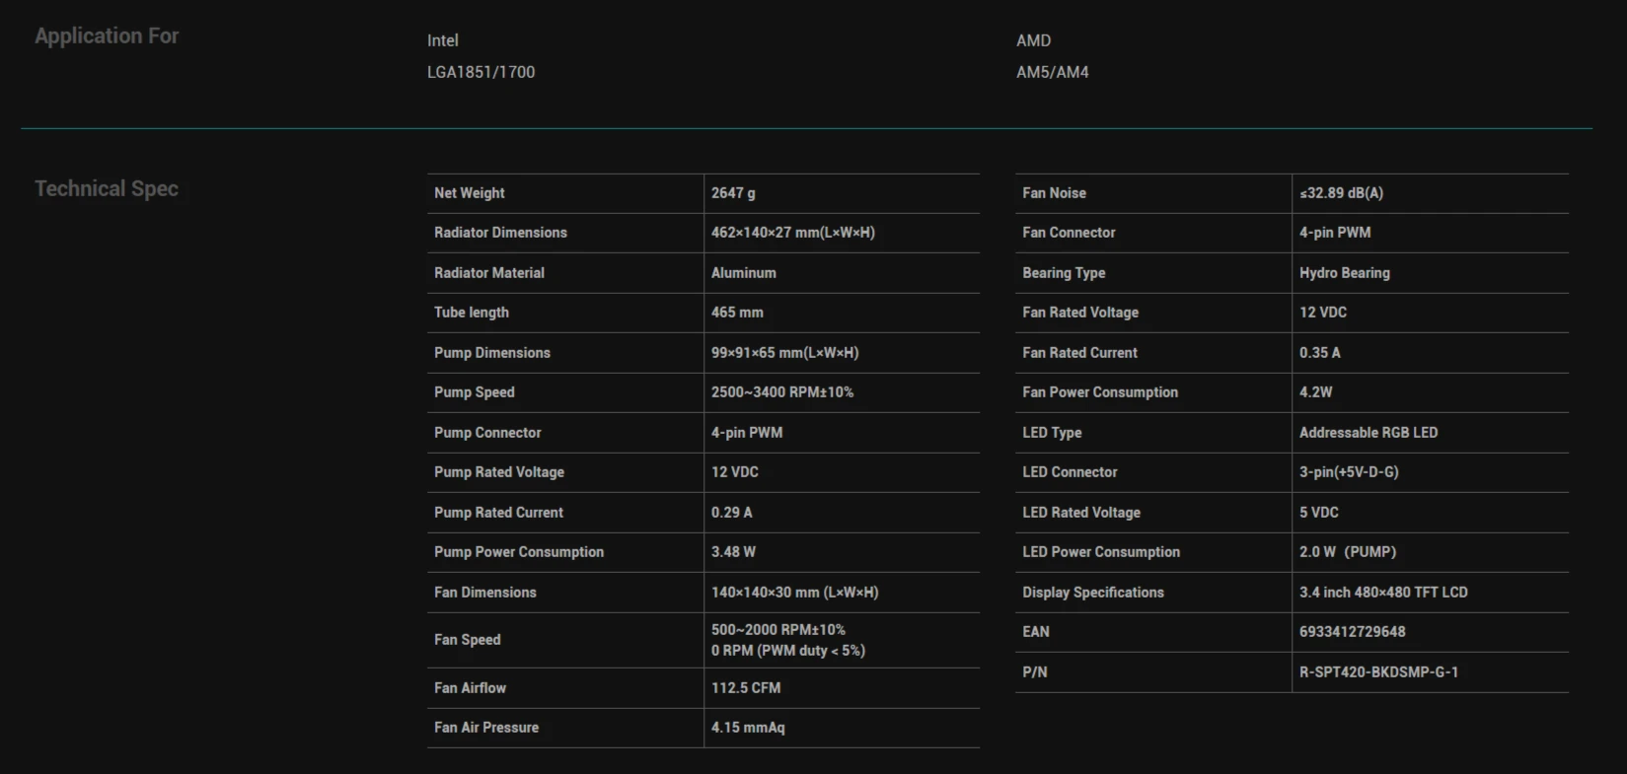Click the Fan Connector 4-pin PWM value
This screenshot has width=1627, height=774.
click(1335, 233)
